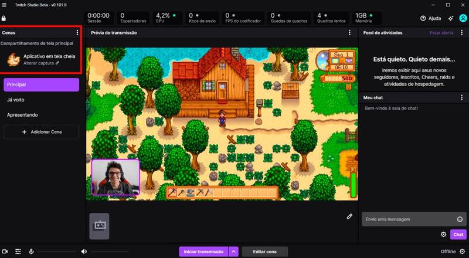469x258 pixels.
Task: Toggle the camera icon in bottom bar
Action: coord(5,252)
